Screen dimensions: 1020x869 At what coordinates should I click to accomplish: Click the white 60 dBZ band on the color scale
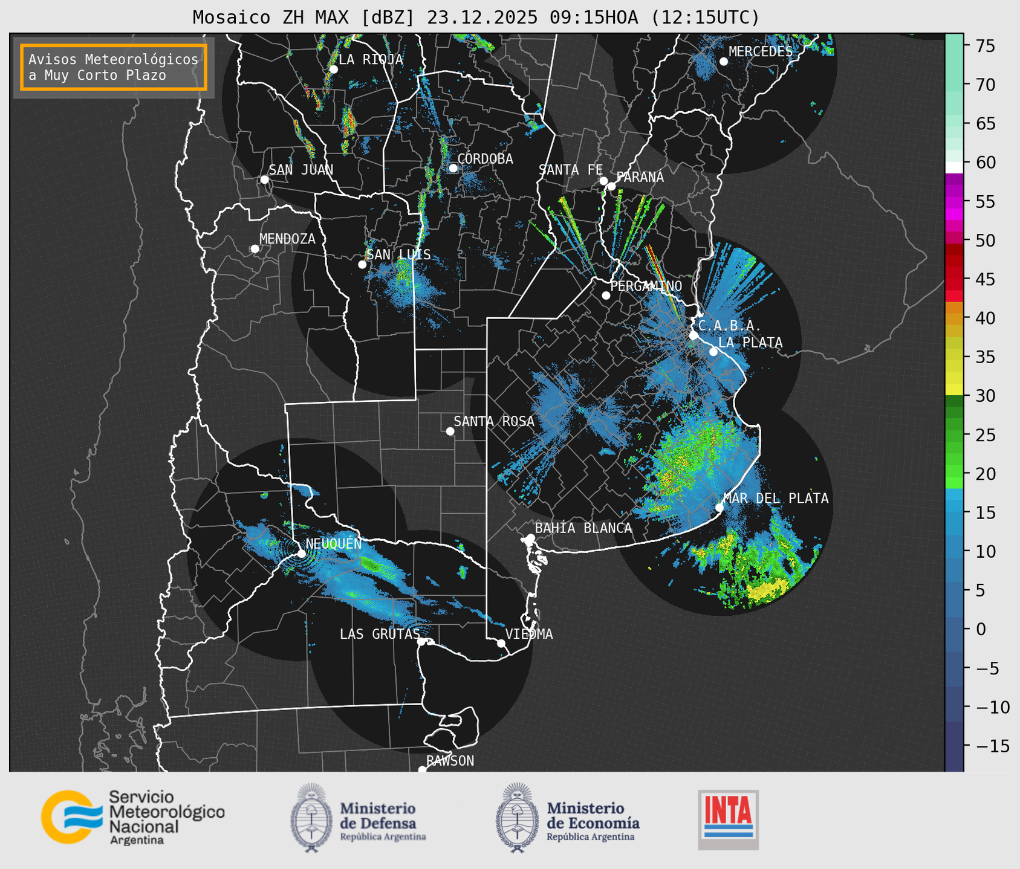tap(953, 167)
